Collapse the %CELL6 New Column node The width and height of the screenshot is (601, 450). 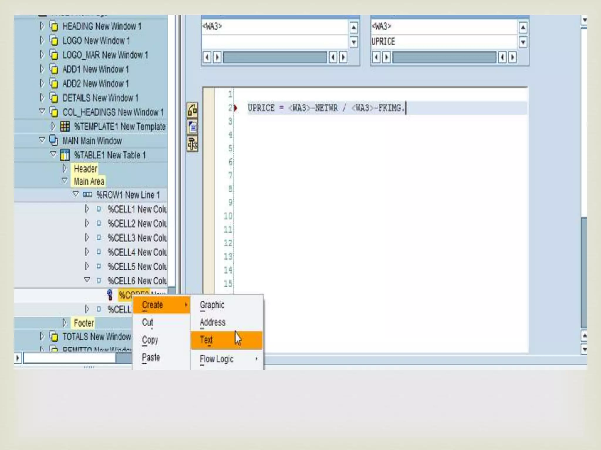click(x=87, y=280)
